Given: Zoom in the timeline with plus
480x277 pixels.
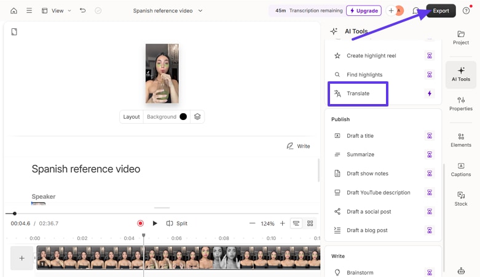Looking at the screenshot, I should click(x=282, y=223).
